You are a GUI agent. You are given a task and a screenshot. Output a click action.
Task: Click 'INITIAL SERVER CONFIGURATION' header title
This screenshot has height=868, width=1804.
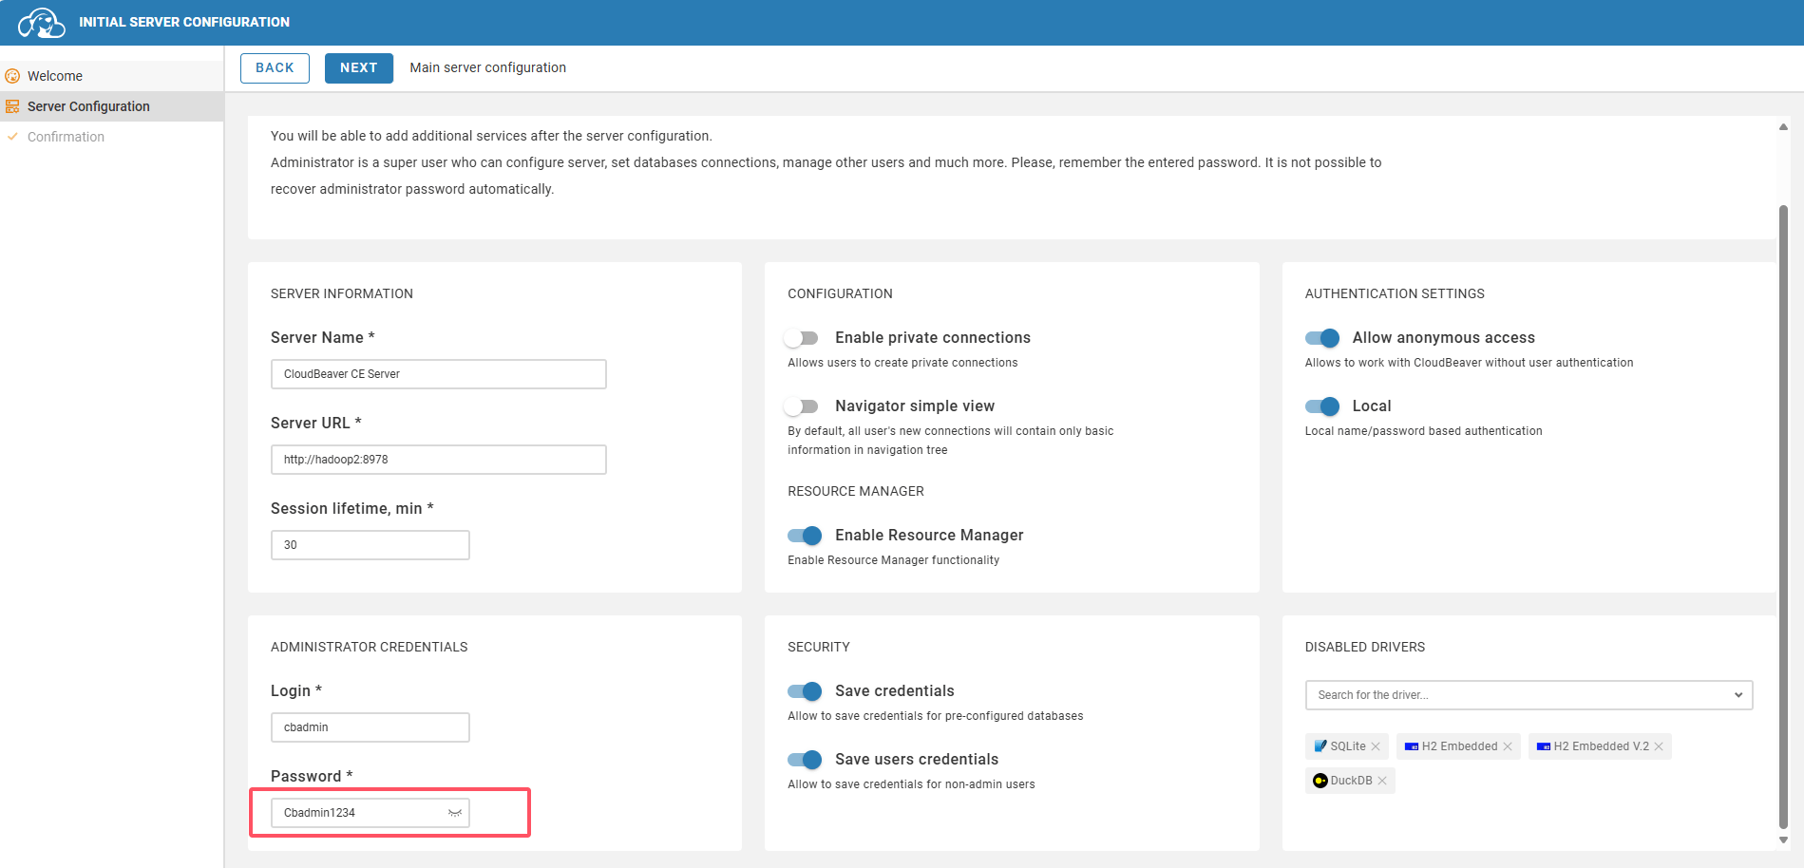point(184,22)
